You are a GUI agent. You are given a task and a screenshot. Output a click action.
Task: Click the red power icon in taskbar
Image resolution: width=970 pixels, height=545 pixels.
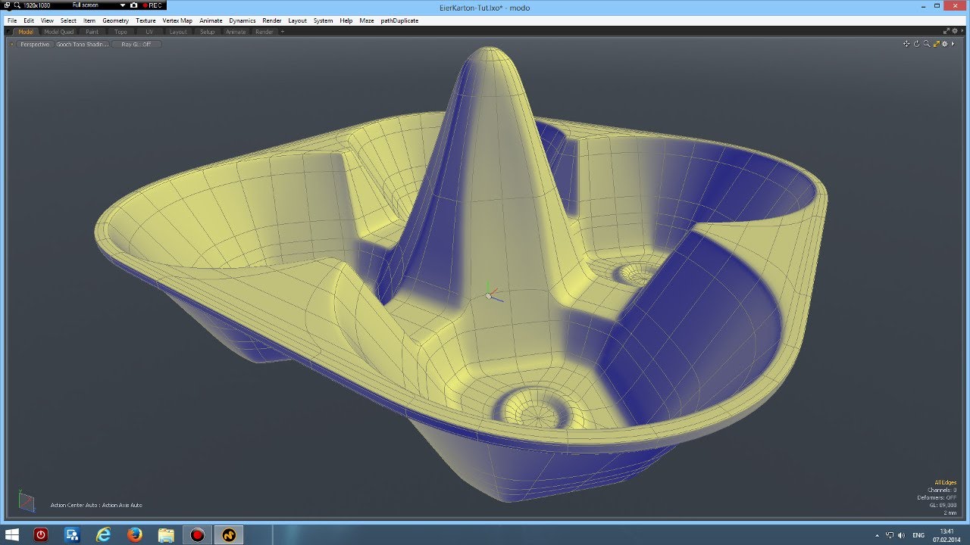tap(41, 535)
